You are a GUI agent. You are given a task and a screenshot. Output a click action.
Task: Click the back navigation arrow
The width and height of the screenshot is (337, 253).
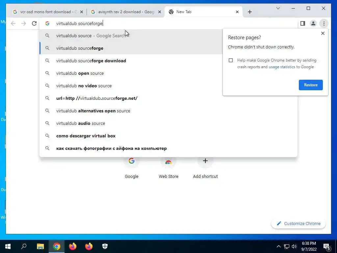coord(13,23)
